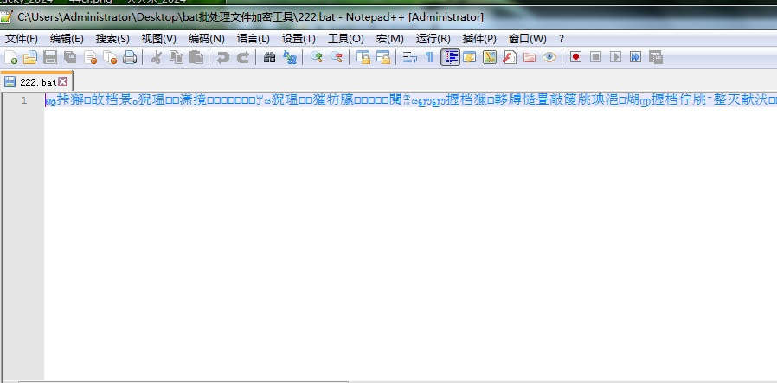The width and height of the screenshot is (777, 383).
Task: Open the 编码(N) menu
Action: (x=207, y=39)
